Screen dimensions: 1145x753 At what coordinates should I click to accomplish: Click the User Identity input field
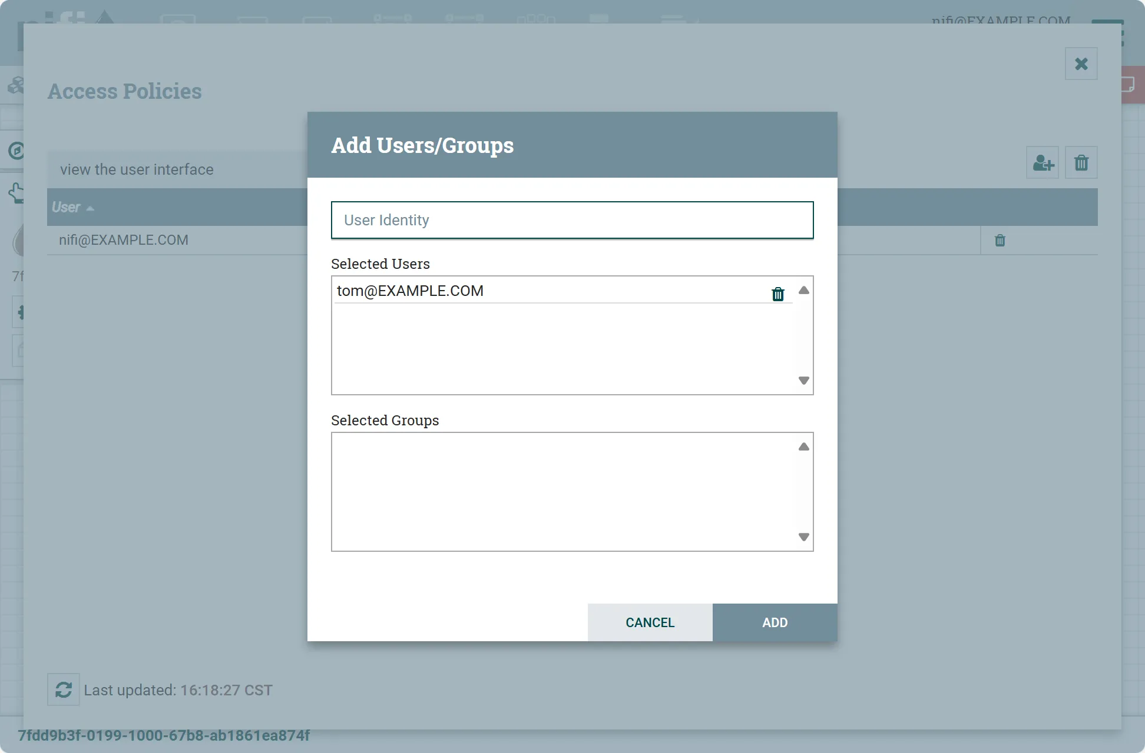572,220
